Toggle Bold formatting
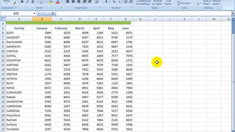Image resolution: width=235 pixels, height=132 pixels. point(22,1)
